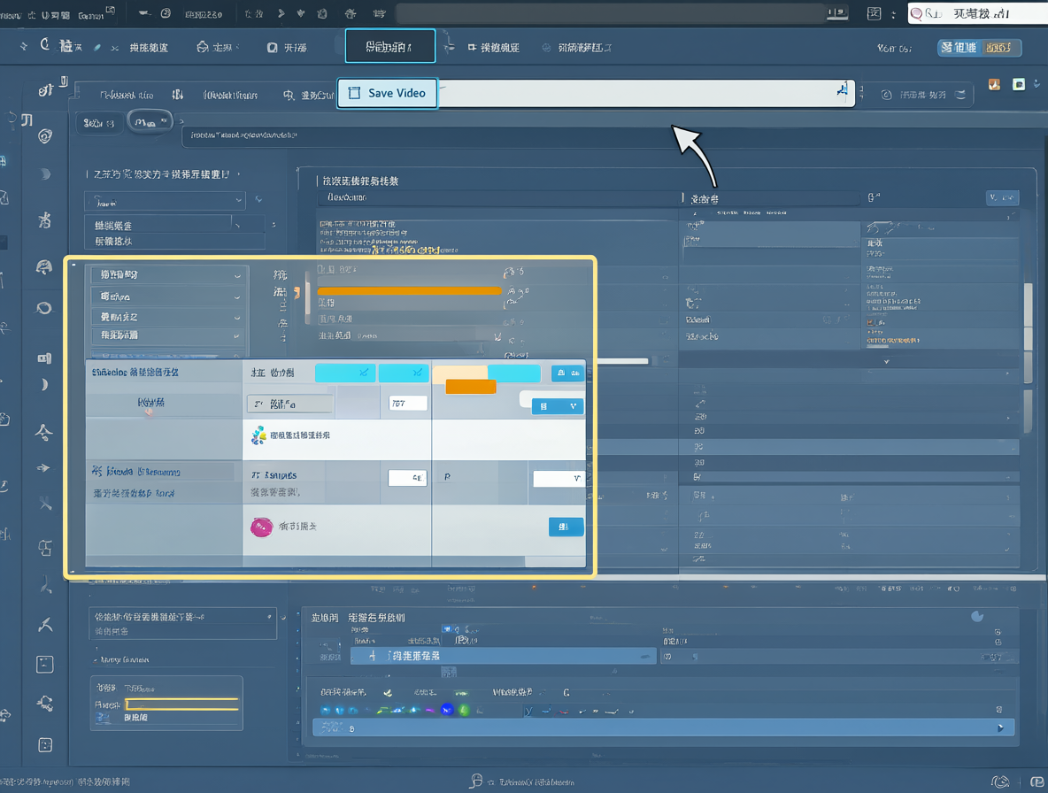This screenshot has height=793, width=1048.
Task: Select the highlighted rounded pill tab under the second toolbar
Action: [x=150, y=122]
